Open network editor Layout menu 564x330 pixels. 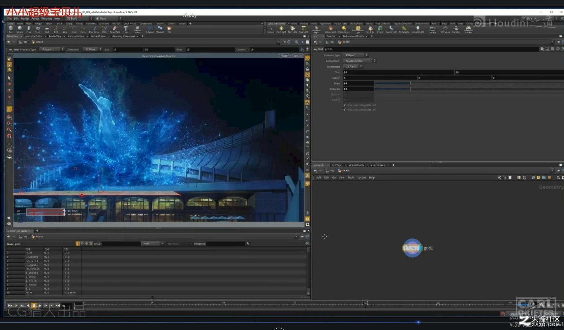pyautogui.click(x=362, y=177)
